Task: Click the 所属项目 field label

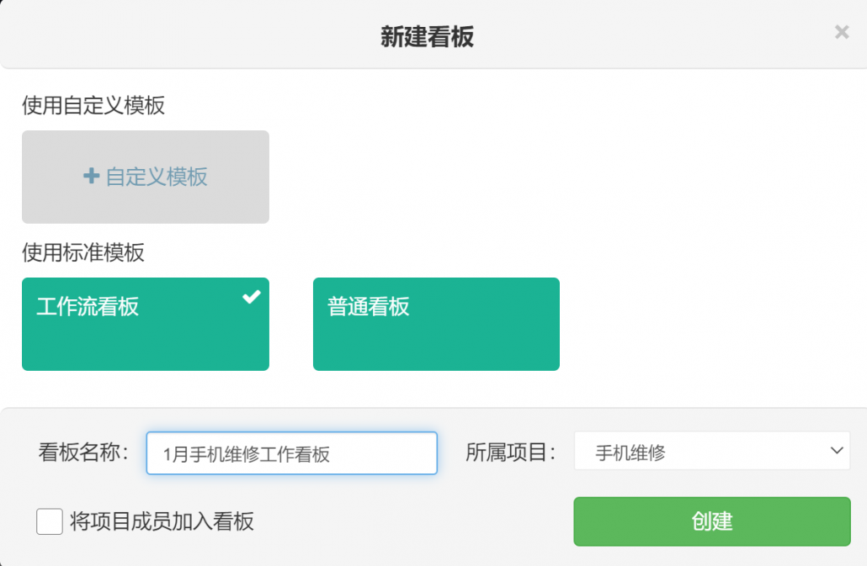Action: [x=511, y=452]
